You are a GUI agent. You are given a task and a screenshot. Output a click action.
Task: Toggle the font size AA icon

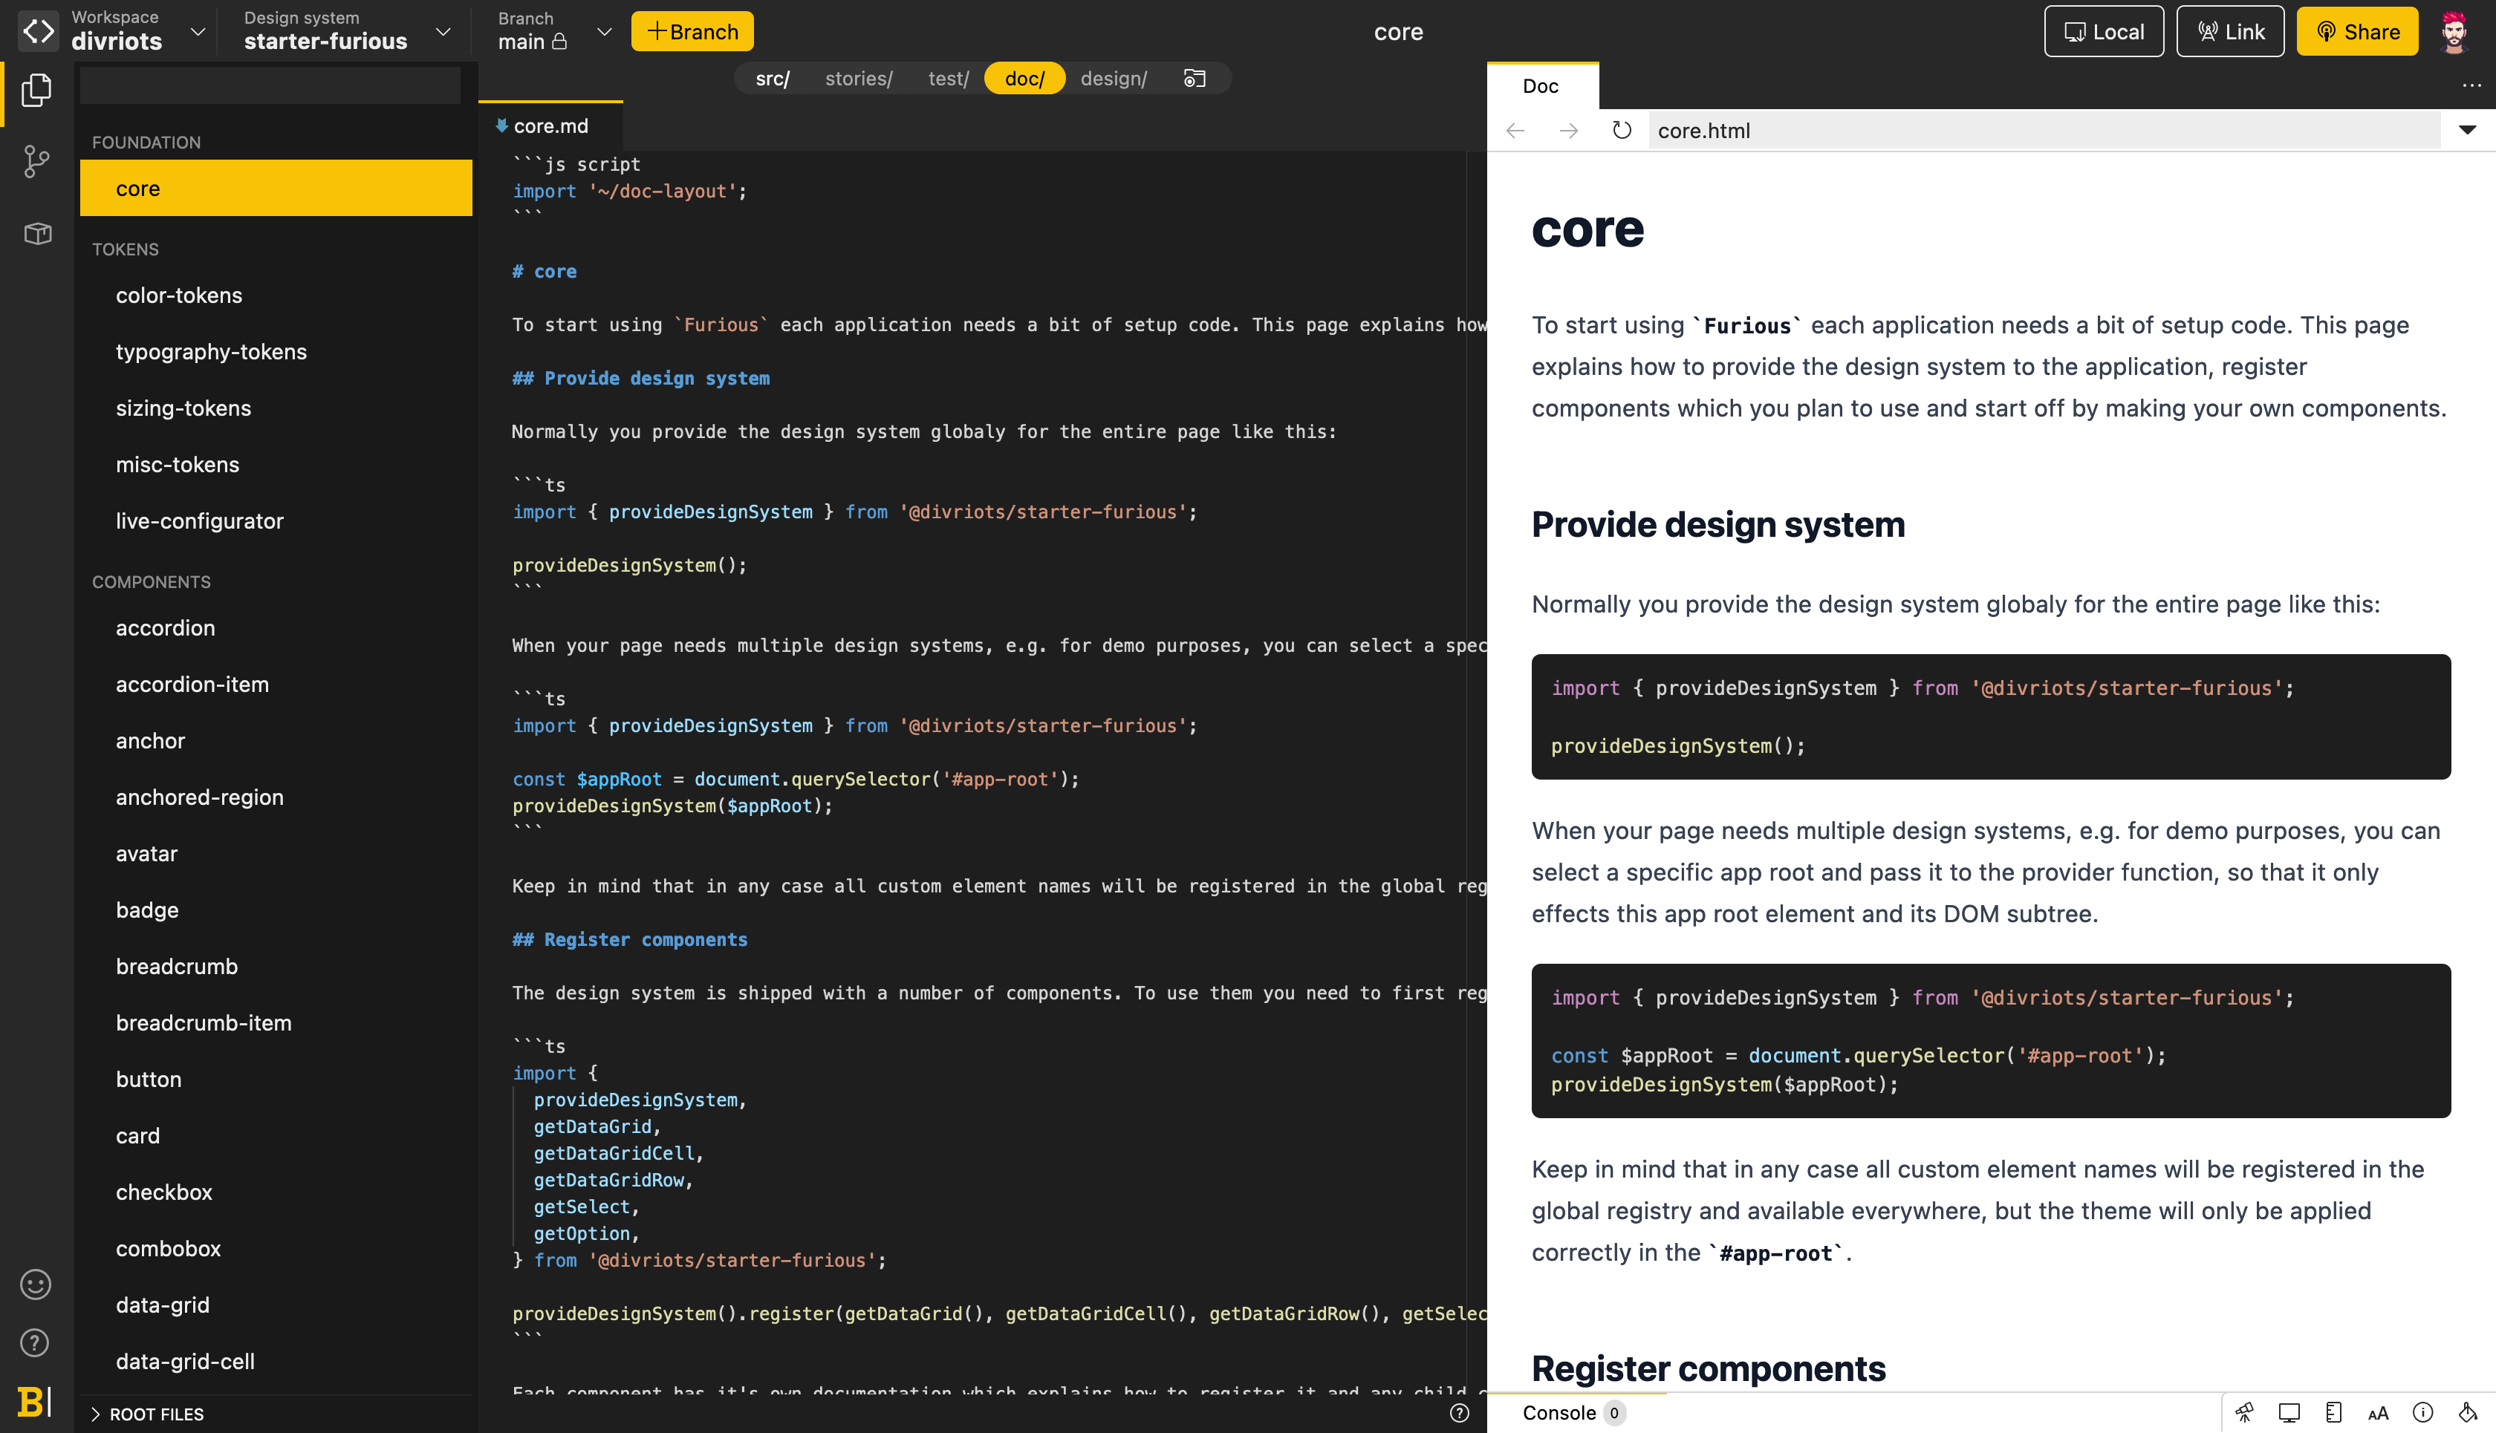pyautogui.click(x=2378, y=1412)
